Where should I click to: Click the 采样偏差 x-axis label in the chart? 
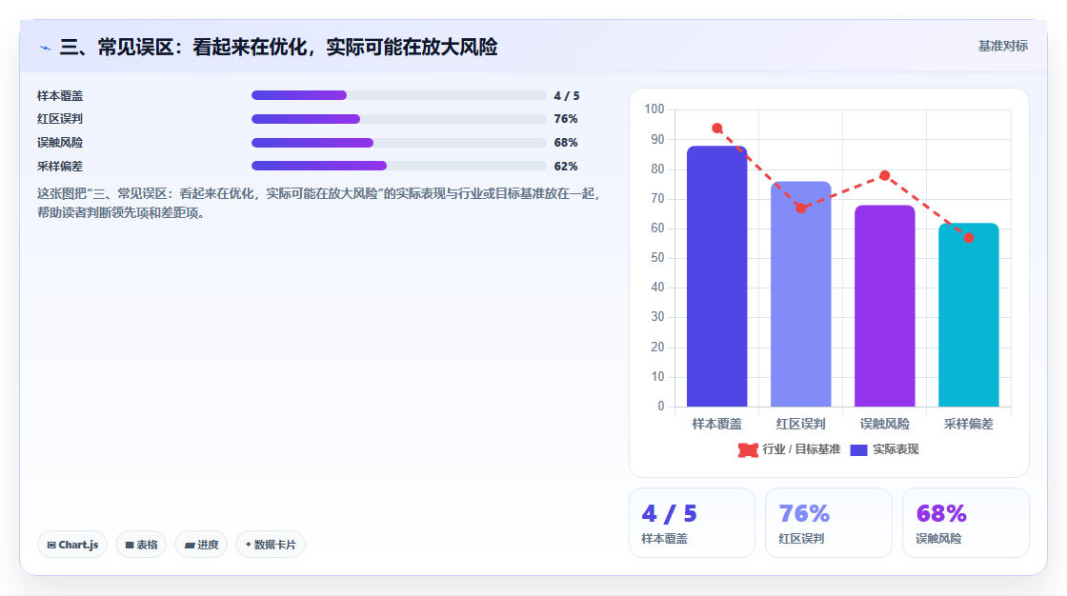point(968,424)
